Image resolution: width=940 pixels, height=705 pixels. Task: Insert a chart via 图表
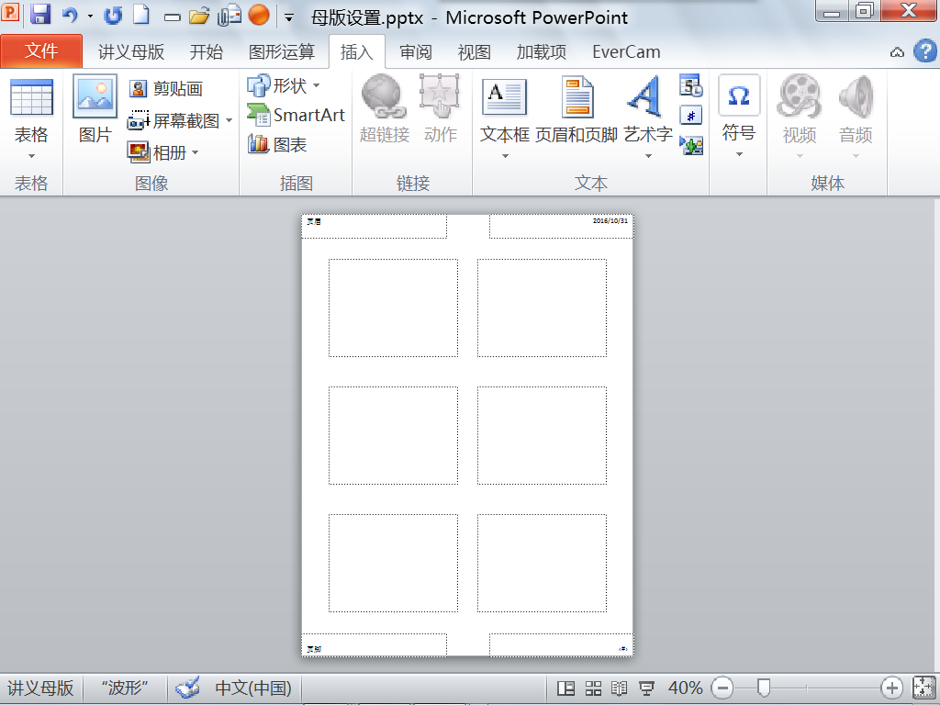coord(277,144)
